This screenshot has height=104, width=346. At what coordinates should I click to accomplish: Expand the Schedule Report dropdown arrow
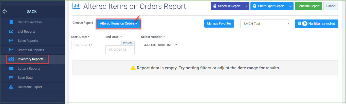tap(246, 6)
